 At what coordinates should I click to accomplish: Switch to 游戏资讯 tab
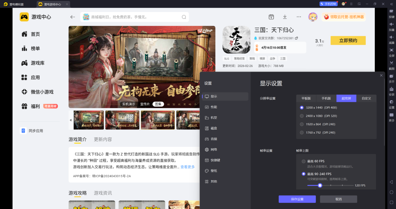(x=103, y=193)
